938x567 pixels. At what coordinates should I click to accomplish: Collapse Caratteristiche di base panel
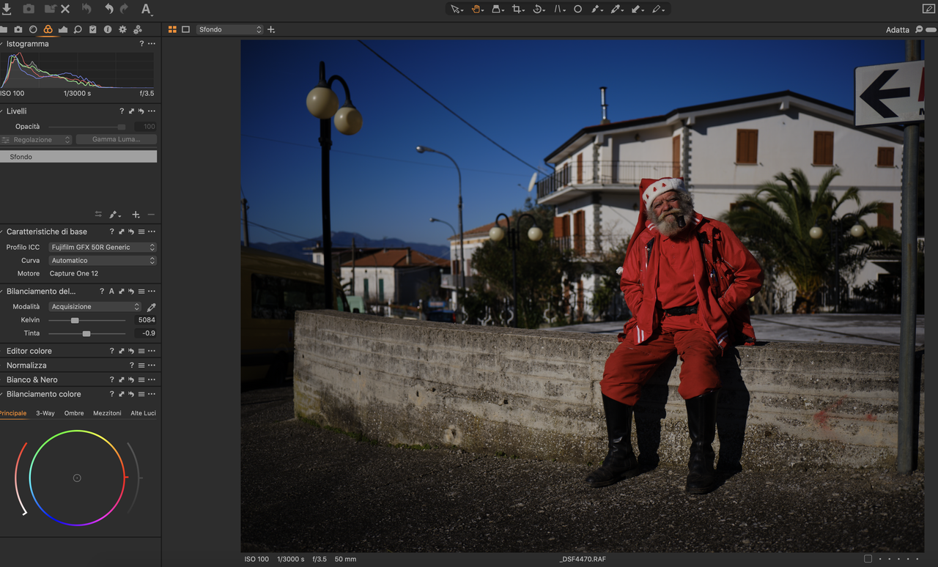coord(2,231)
